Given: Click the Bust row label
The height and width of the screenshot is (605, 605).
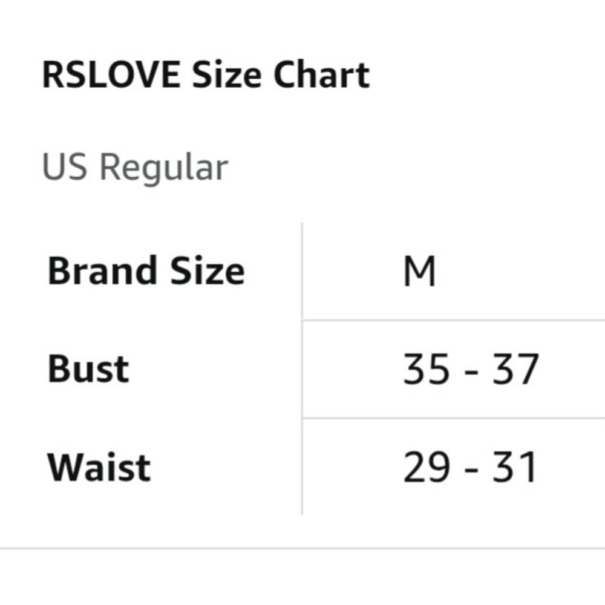Looking at the screenshot, I should [x=88, y=369].
